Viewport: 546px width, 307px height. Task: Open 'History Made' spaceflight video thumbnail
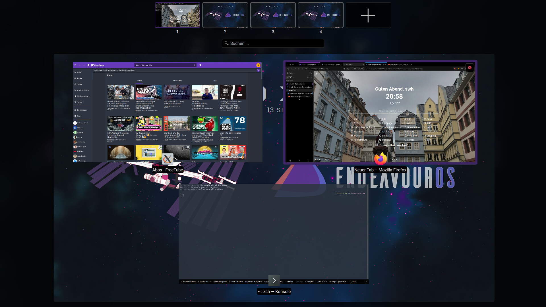(149, 92)
